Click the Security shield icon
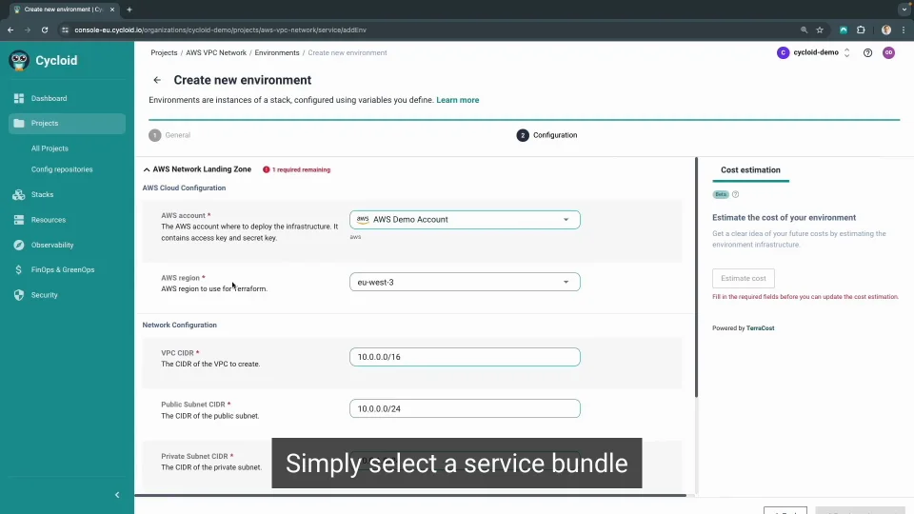 coord(19,295)
